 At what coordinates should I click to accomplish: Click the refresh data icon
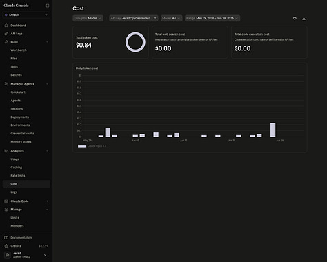tap(295, 18)
